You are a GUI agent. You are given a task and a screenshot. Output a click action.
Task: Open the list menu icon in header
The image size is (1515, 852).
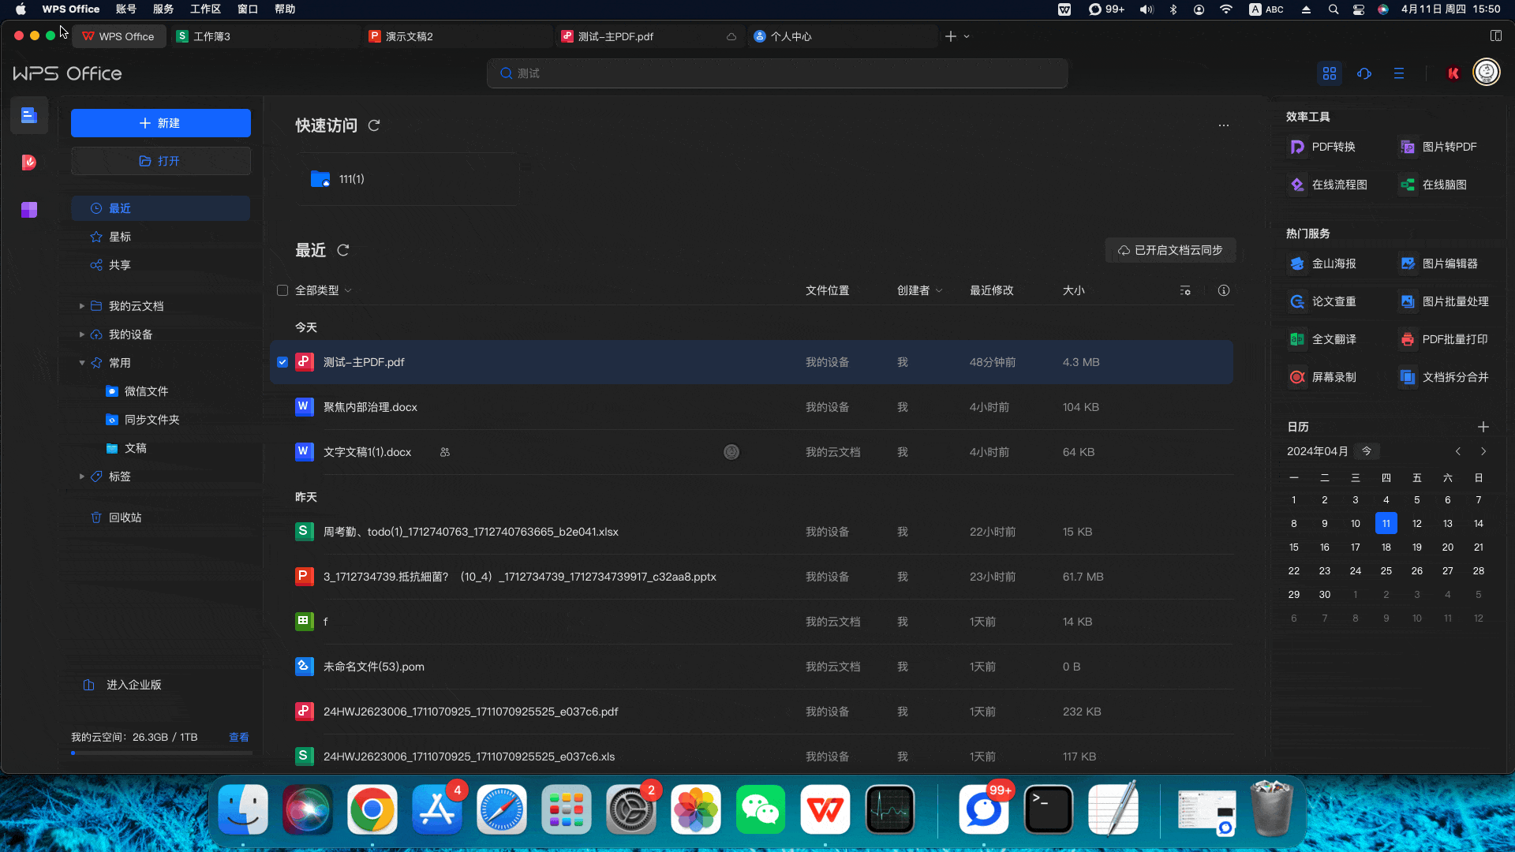[1399, 73]
